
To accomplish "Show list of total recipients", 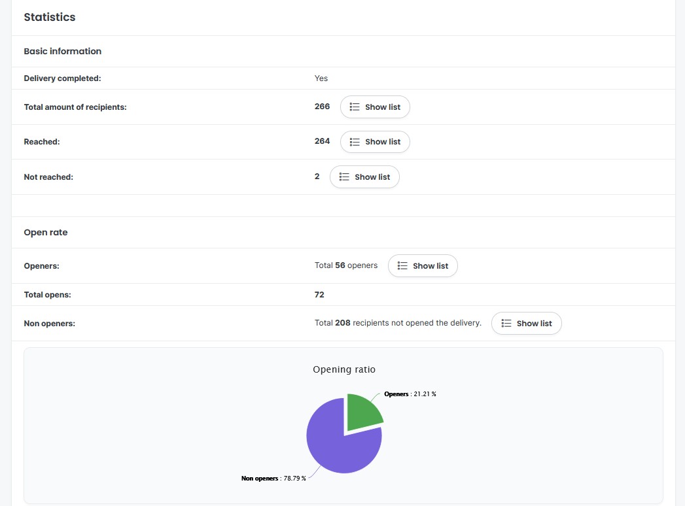I will click(375, 107).
